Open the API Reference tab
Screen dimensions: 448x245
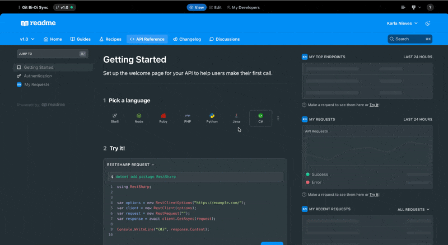pos(147,39)
